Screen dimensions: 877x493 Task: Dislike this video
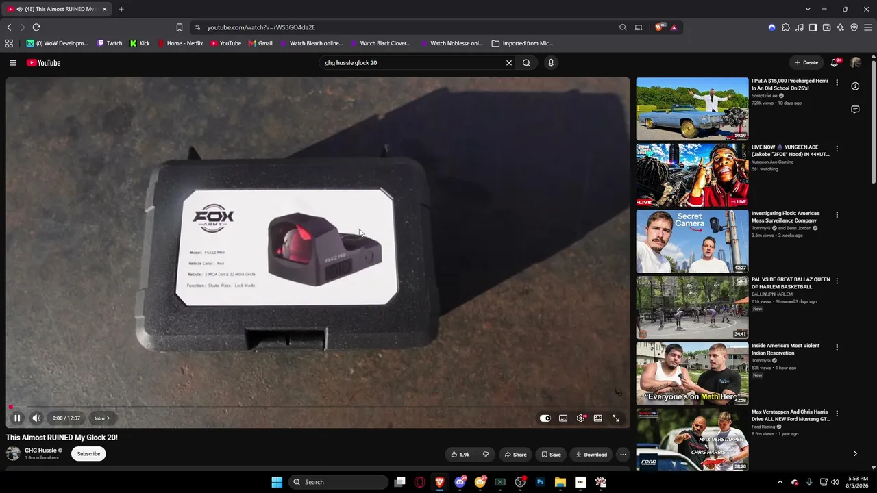click(x=485, y=455)
